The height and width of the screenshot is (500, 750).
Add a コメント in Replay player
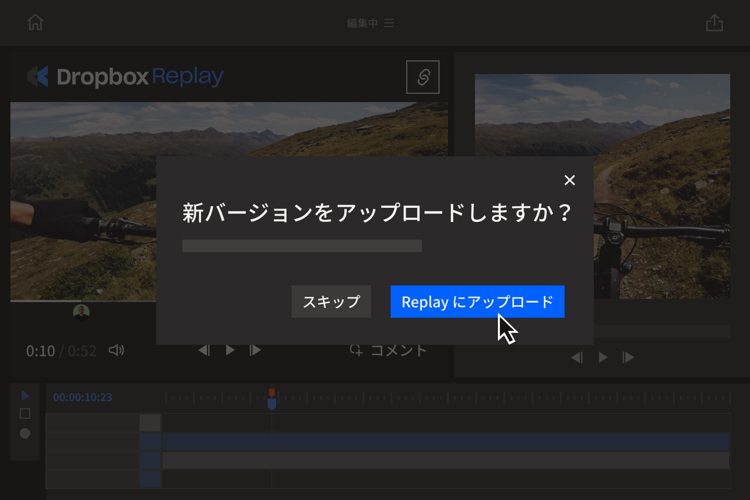pyautogui.click(x=388, y=350)
